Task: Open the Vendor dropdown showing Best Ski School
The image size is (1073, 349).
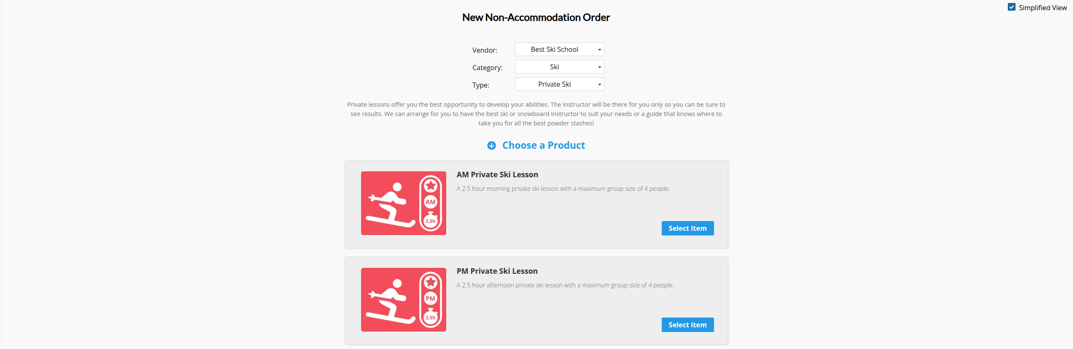Action: (559, 49)
